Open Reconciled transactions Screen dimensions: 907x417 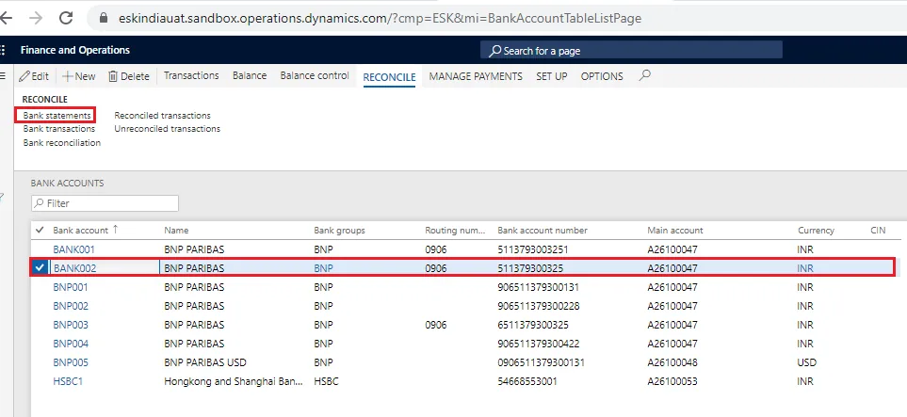pos(163,116)
